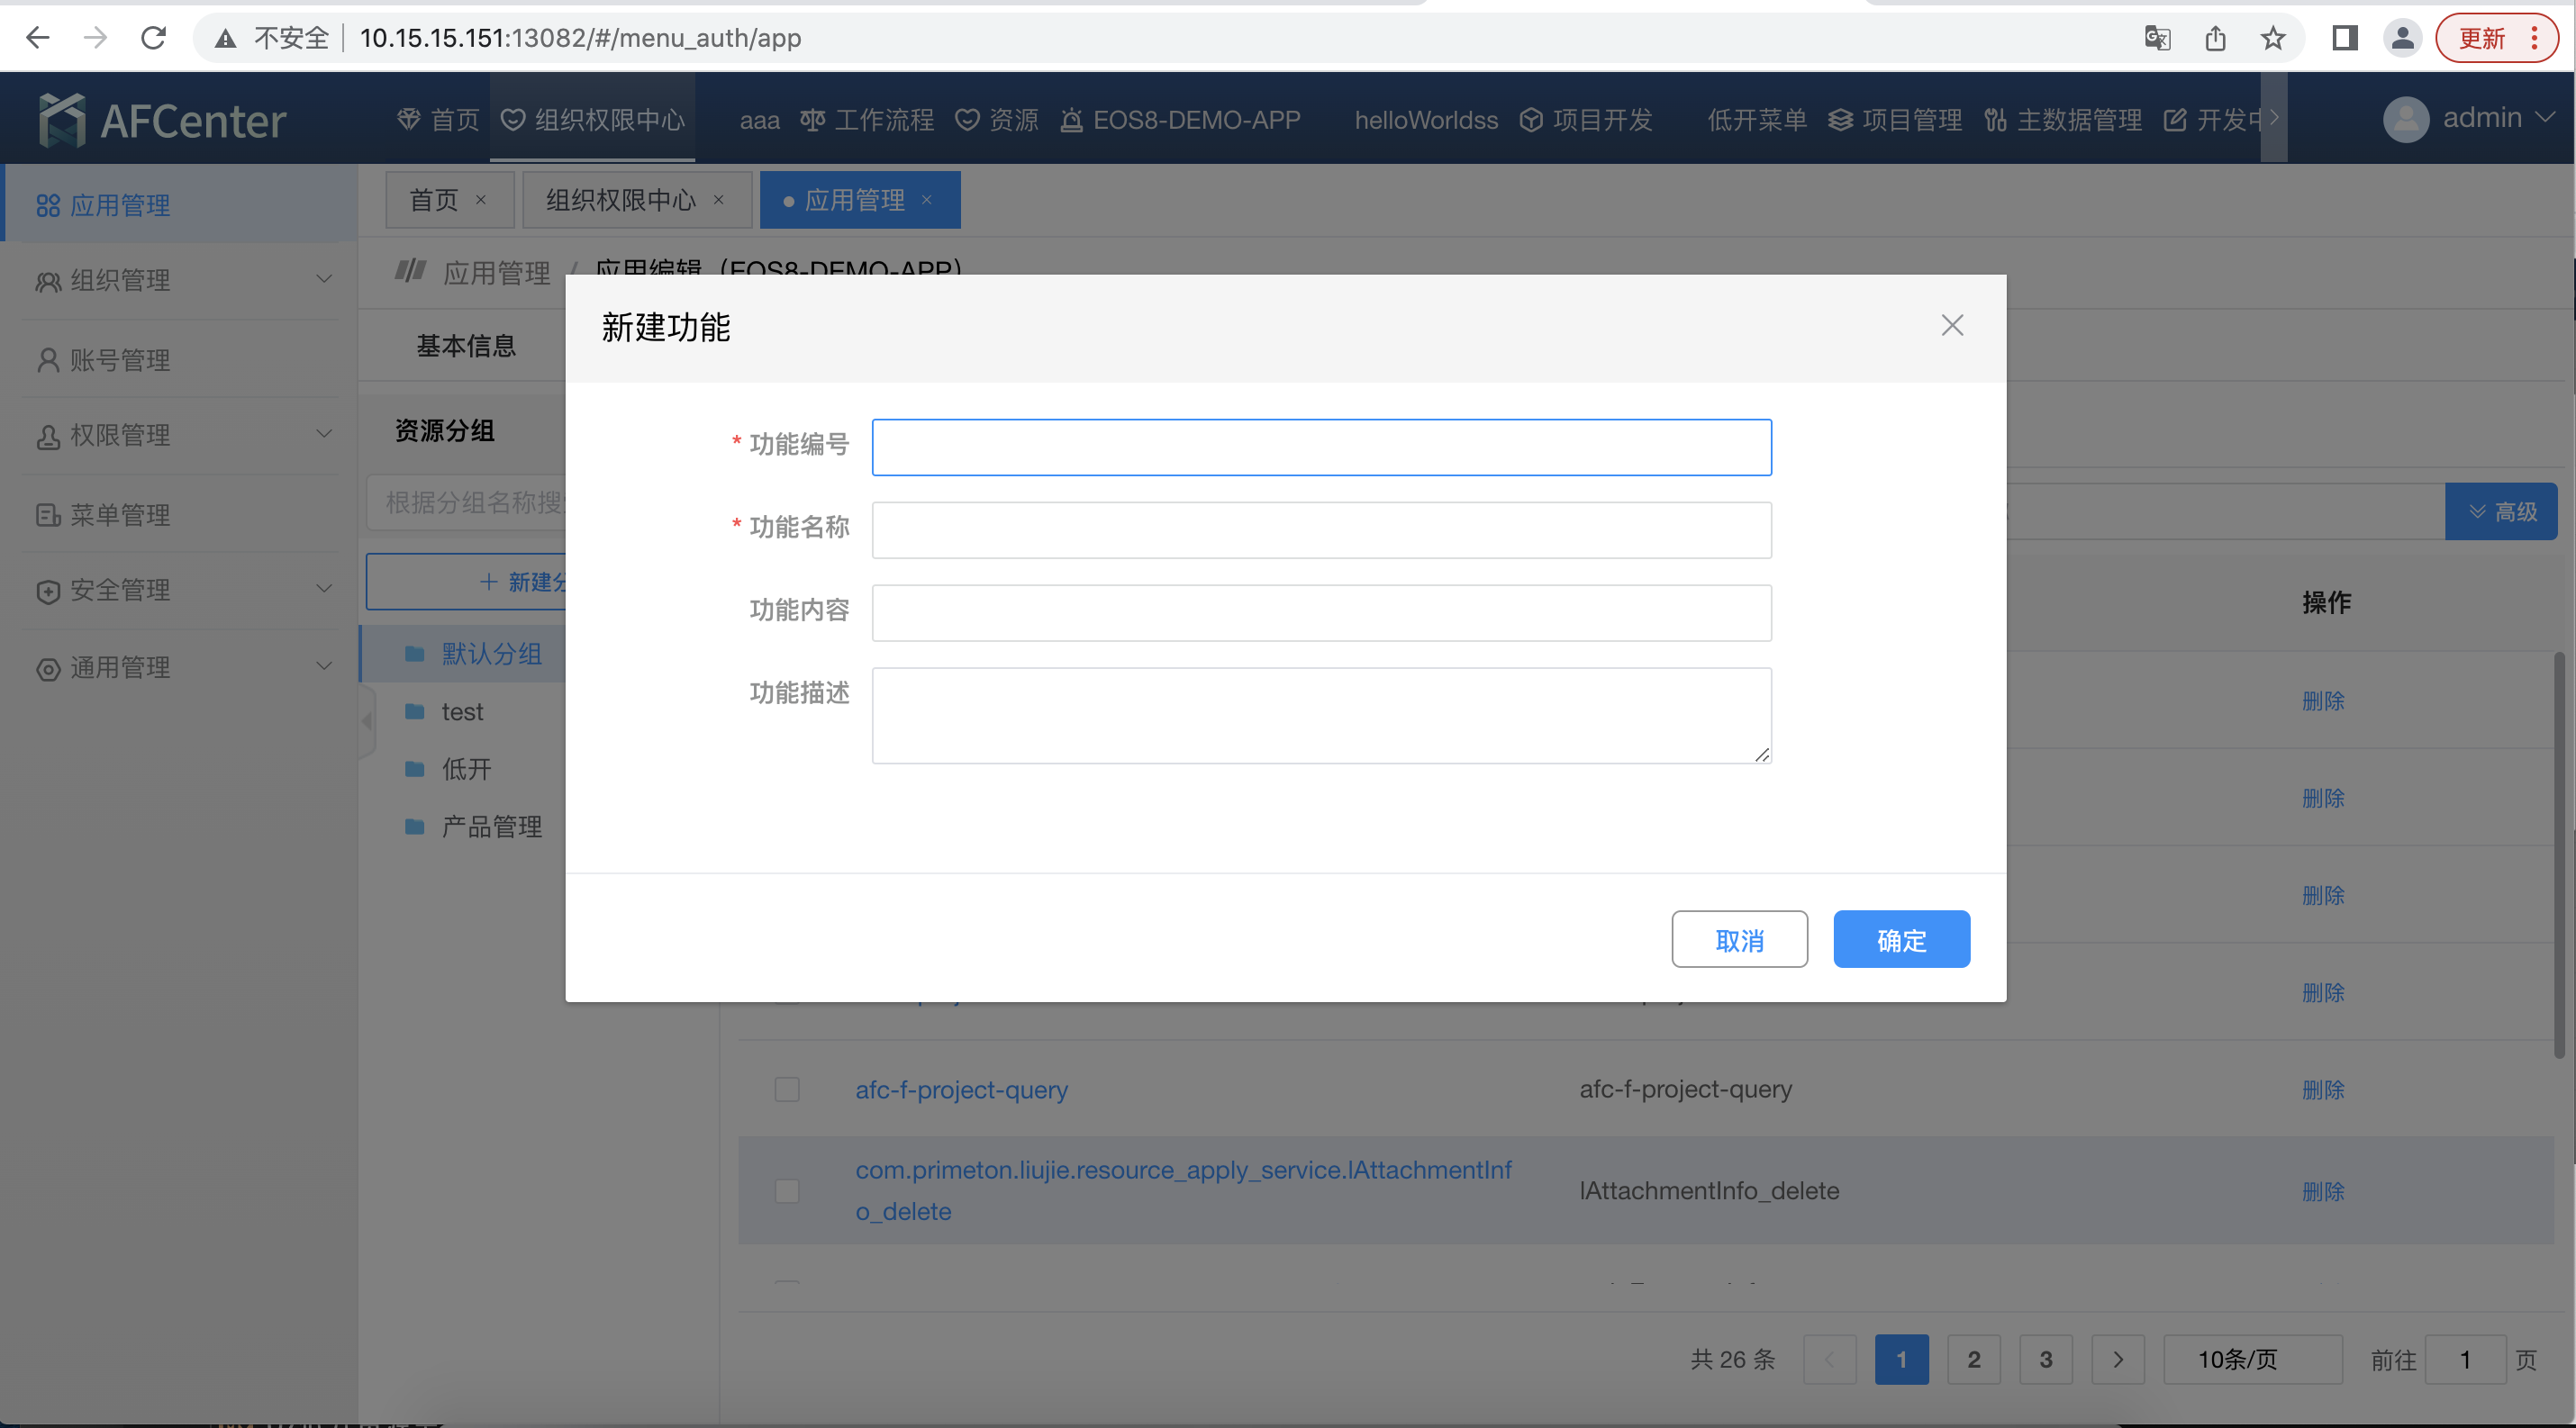
Task: Click the AFCenter logo
Action: click(162, 120)
